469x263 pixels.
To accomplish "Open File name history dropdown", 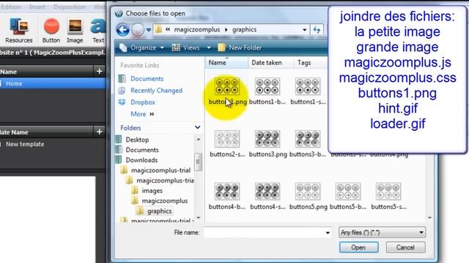I will [x=328, y=232].
